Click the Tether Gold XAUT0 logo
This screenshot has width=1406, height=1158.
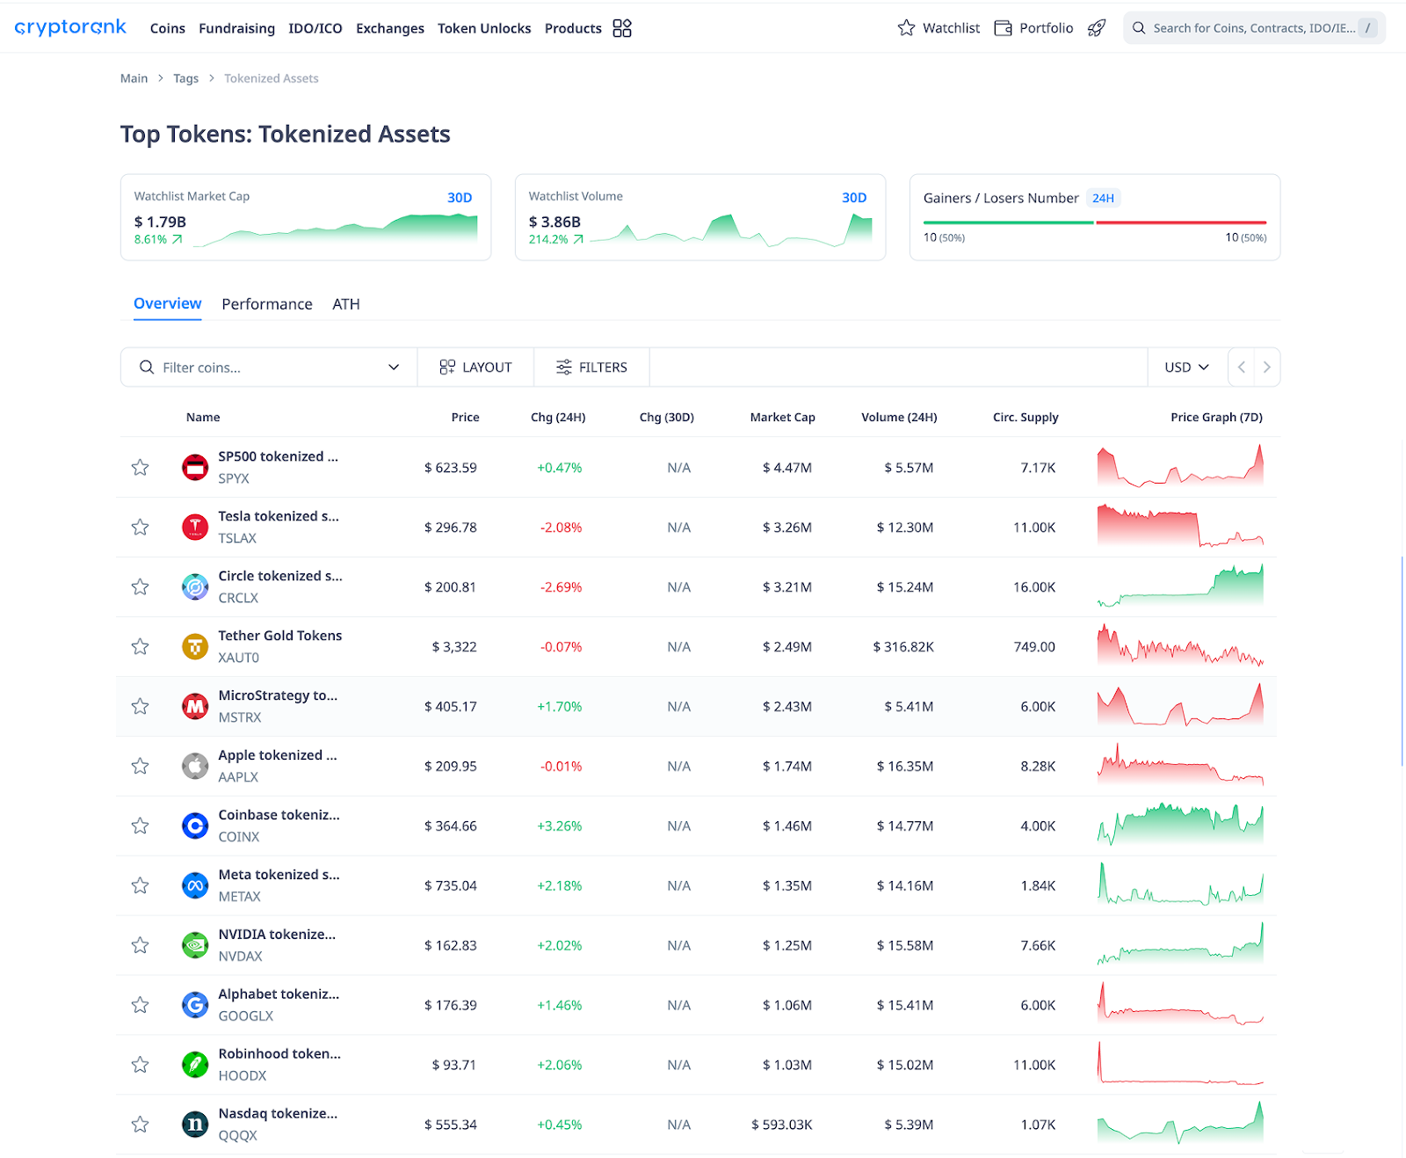pyautogui.click(x=195, y=646)
